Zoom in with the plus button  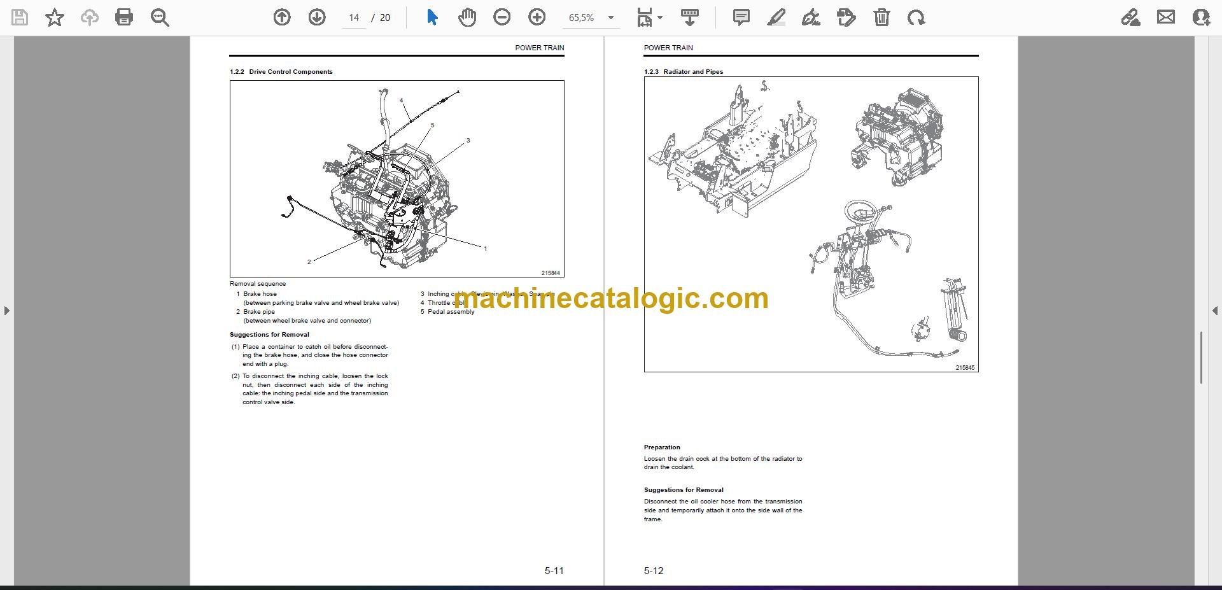pos(537,17)
